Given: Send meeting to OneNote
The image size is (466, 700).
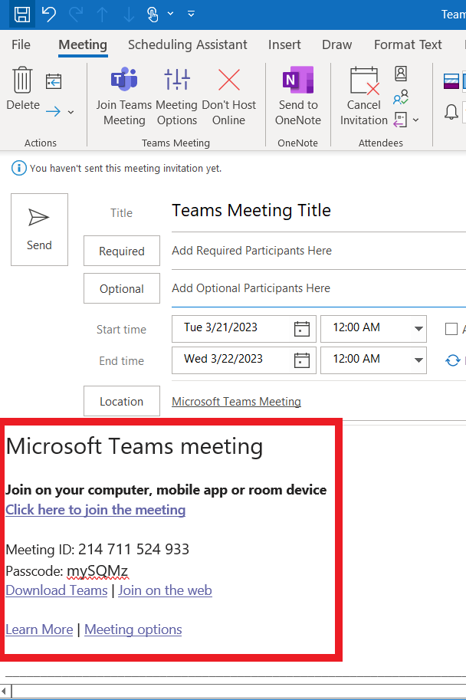Looking at the screenshot, I should click(297, 96).
